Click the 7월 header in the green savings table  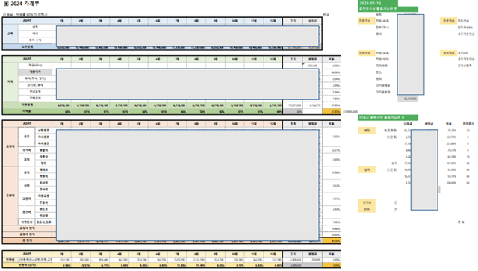(x=177, y=59)
